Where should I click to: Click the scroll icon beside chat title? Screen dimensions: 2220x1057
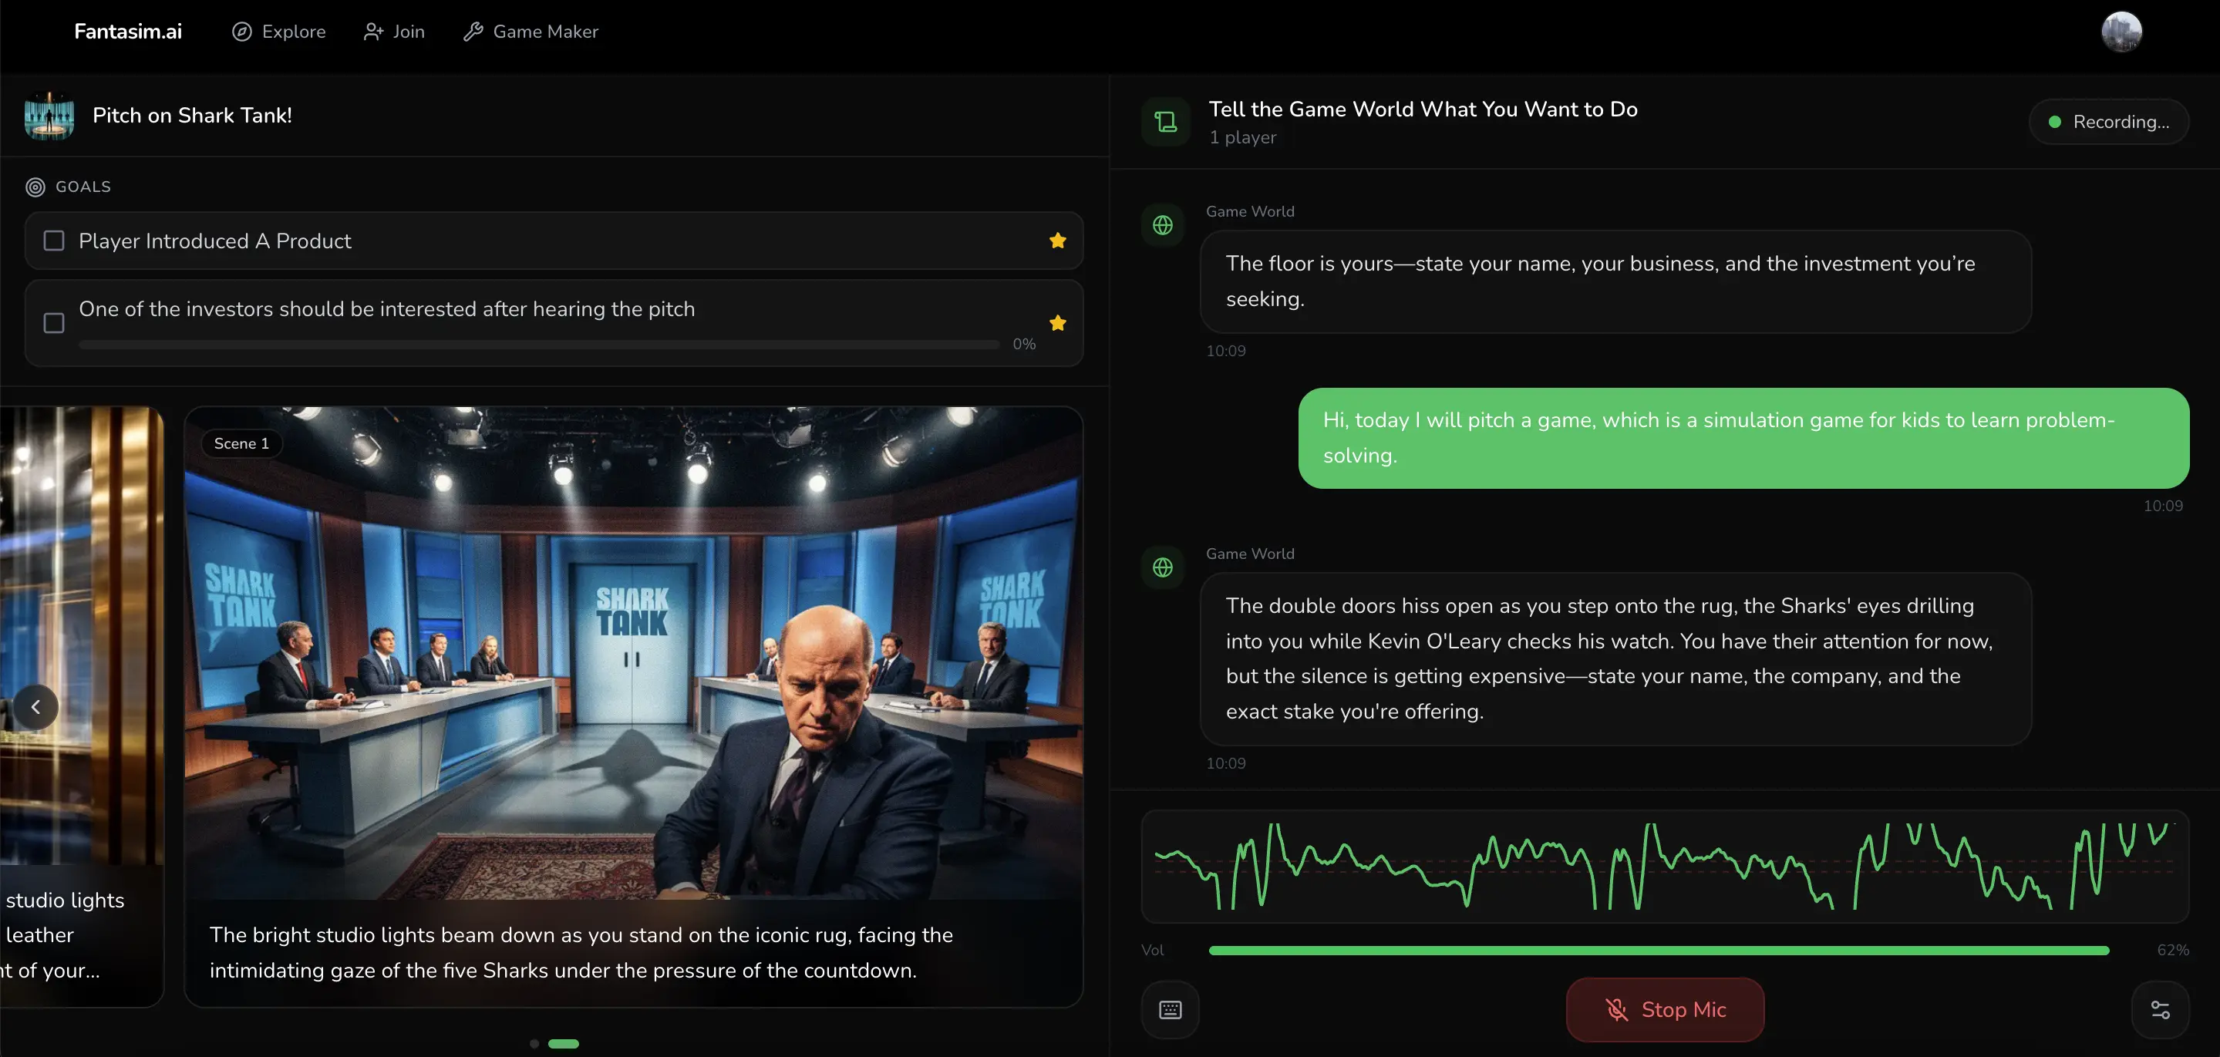[1165, 122]
